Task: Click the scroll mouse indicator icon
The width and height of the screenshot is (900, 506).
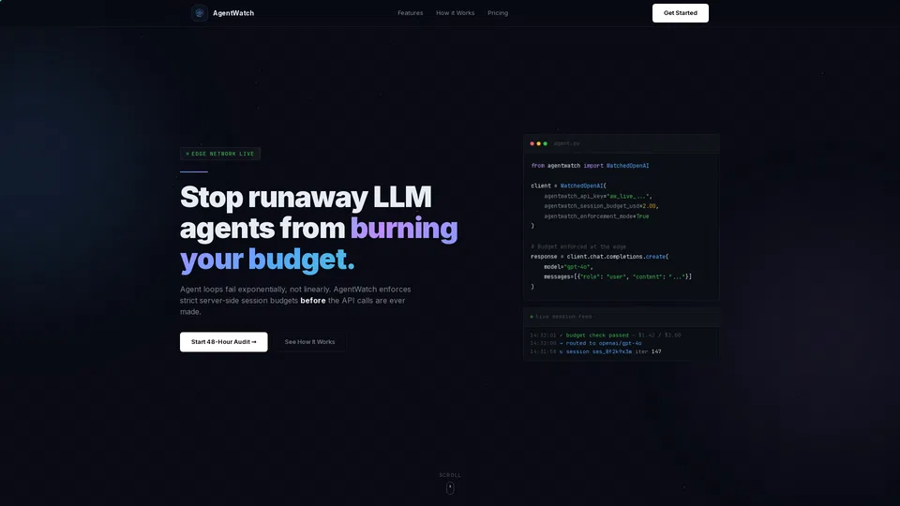Action: point(450,488)
